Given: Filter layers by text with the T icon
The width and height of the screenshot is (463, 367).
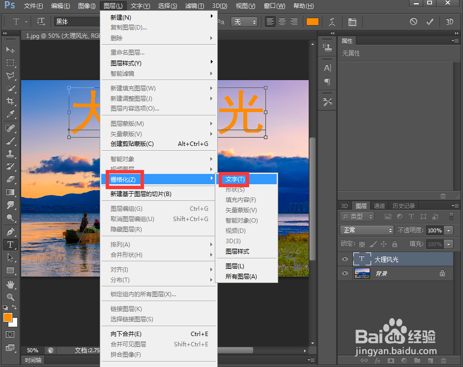Looking at the screenshot, I should [x=411, y=216].
